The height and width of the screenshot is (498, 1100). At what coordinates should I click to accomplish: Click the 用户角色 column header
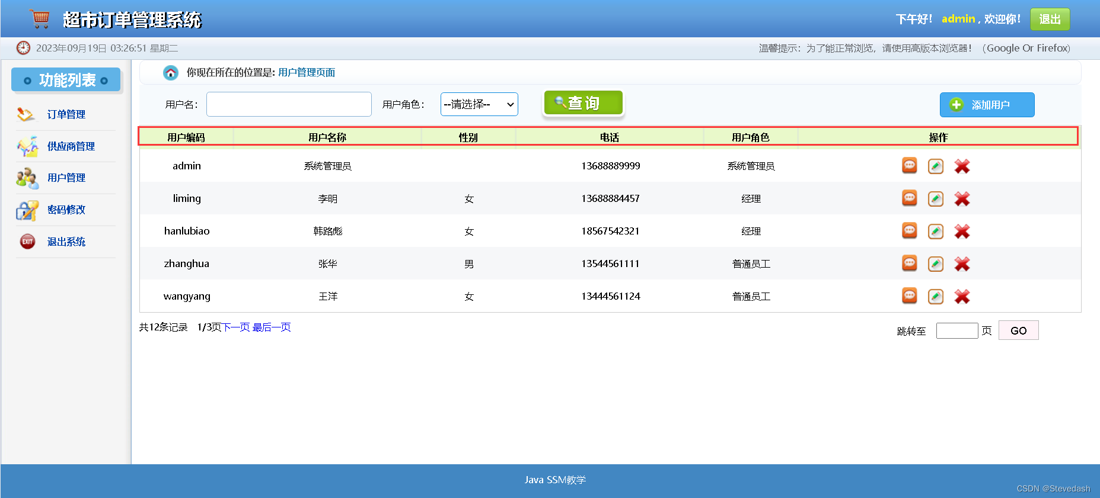[x=751, y=137]
